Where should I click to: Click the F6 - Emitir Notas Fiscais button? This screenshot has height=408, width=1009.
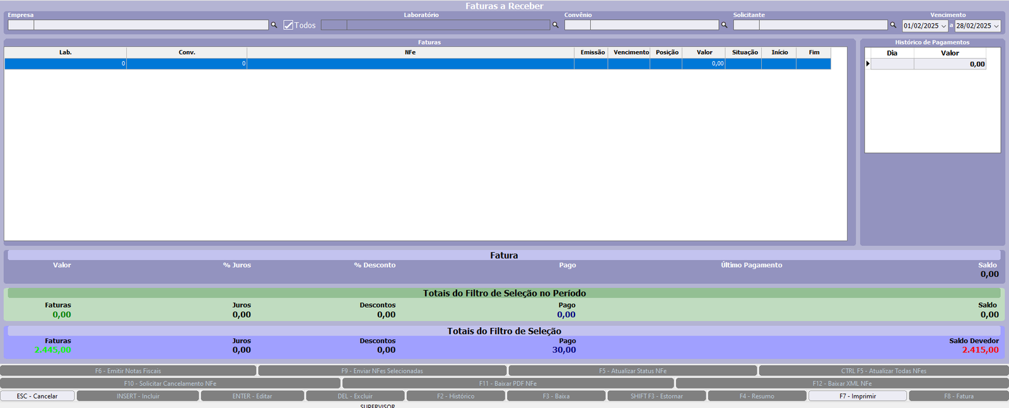(x=128, y=371)
